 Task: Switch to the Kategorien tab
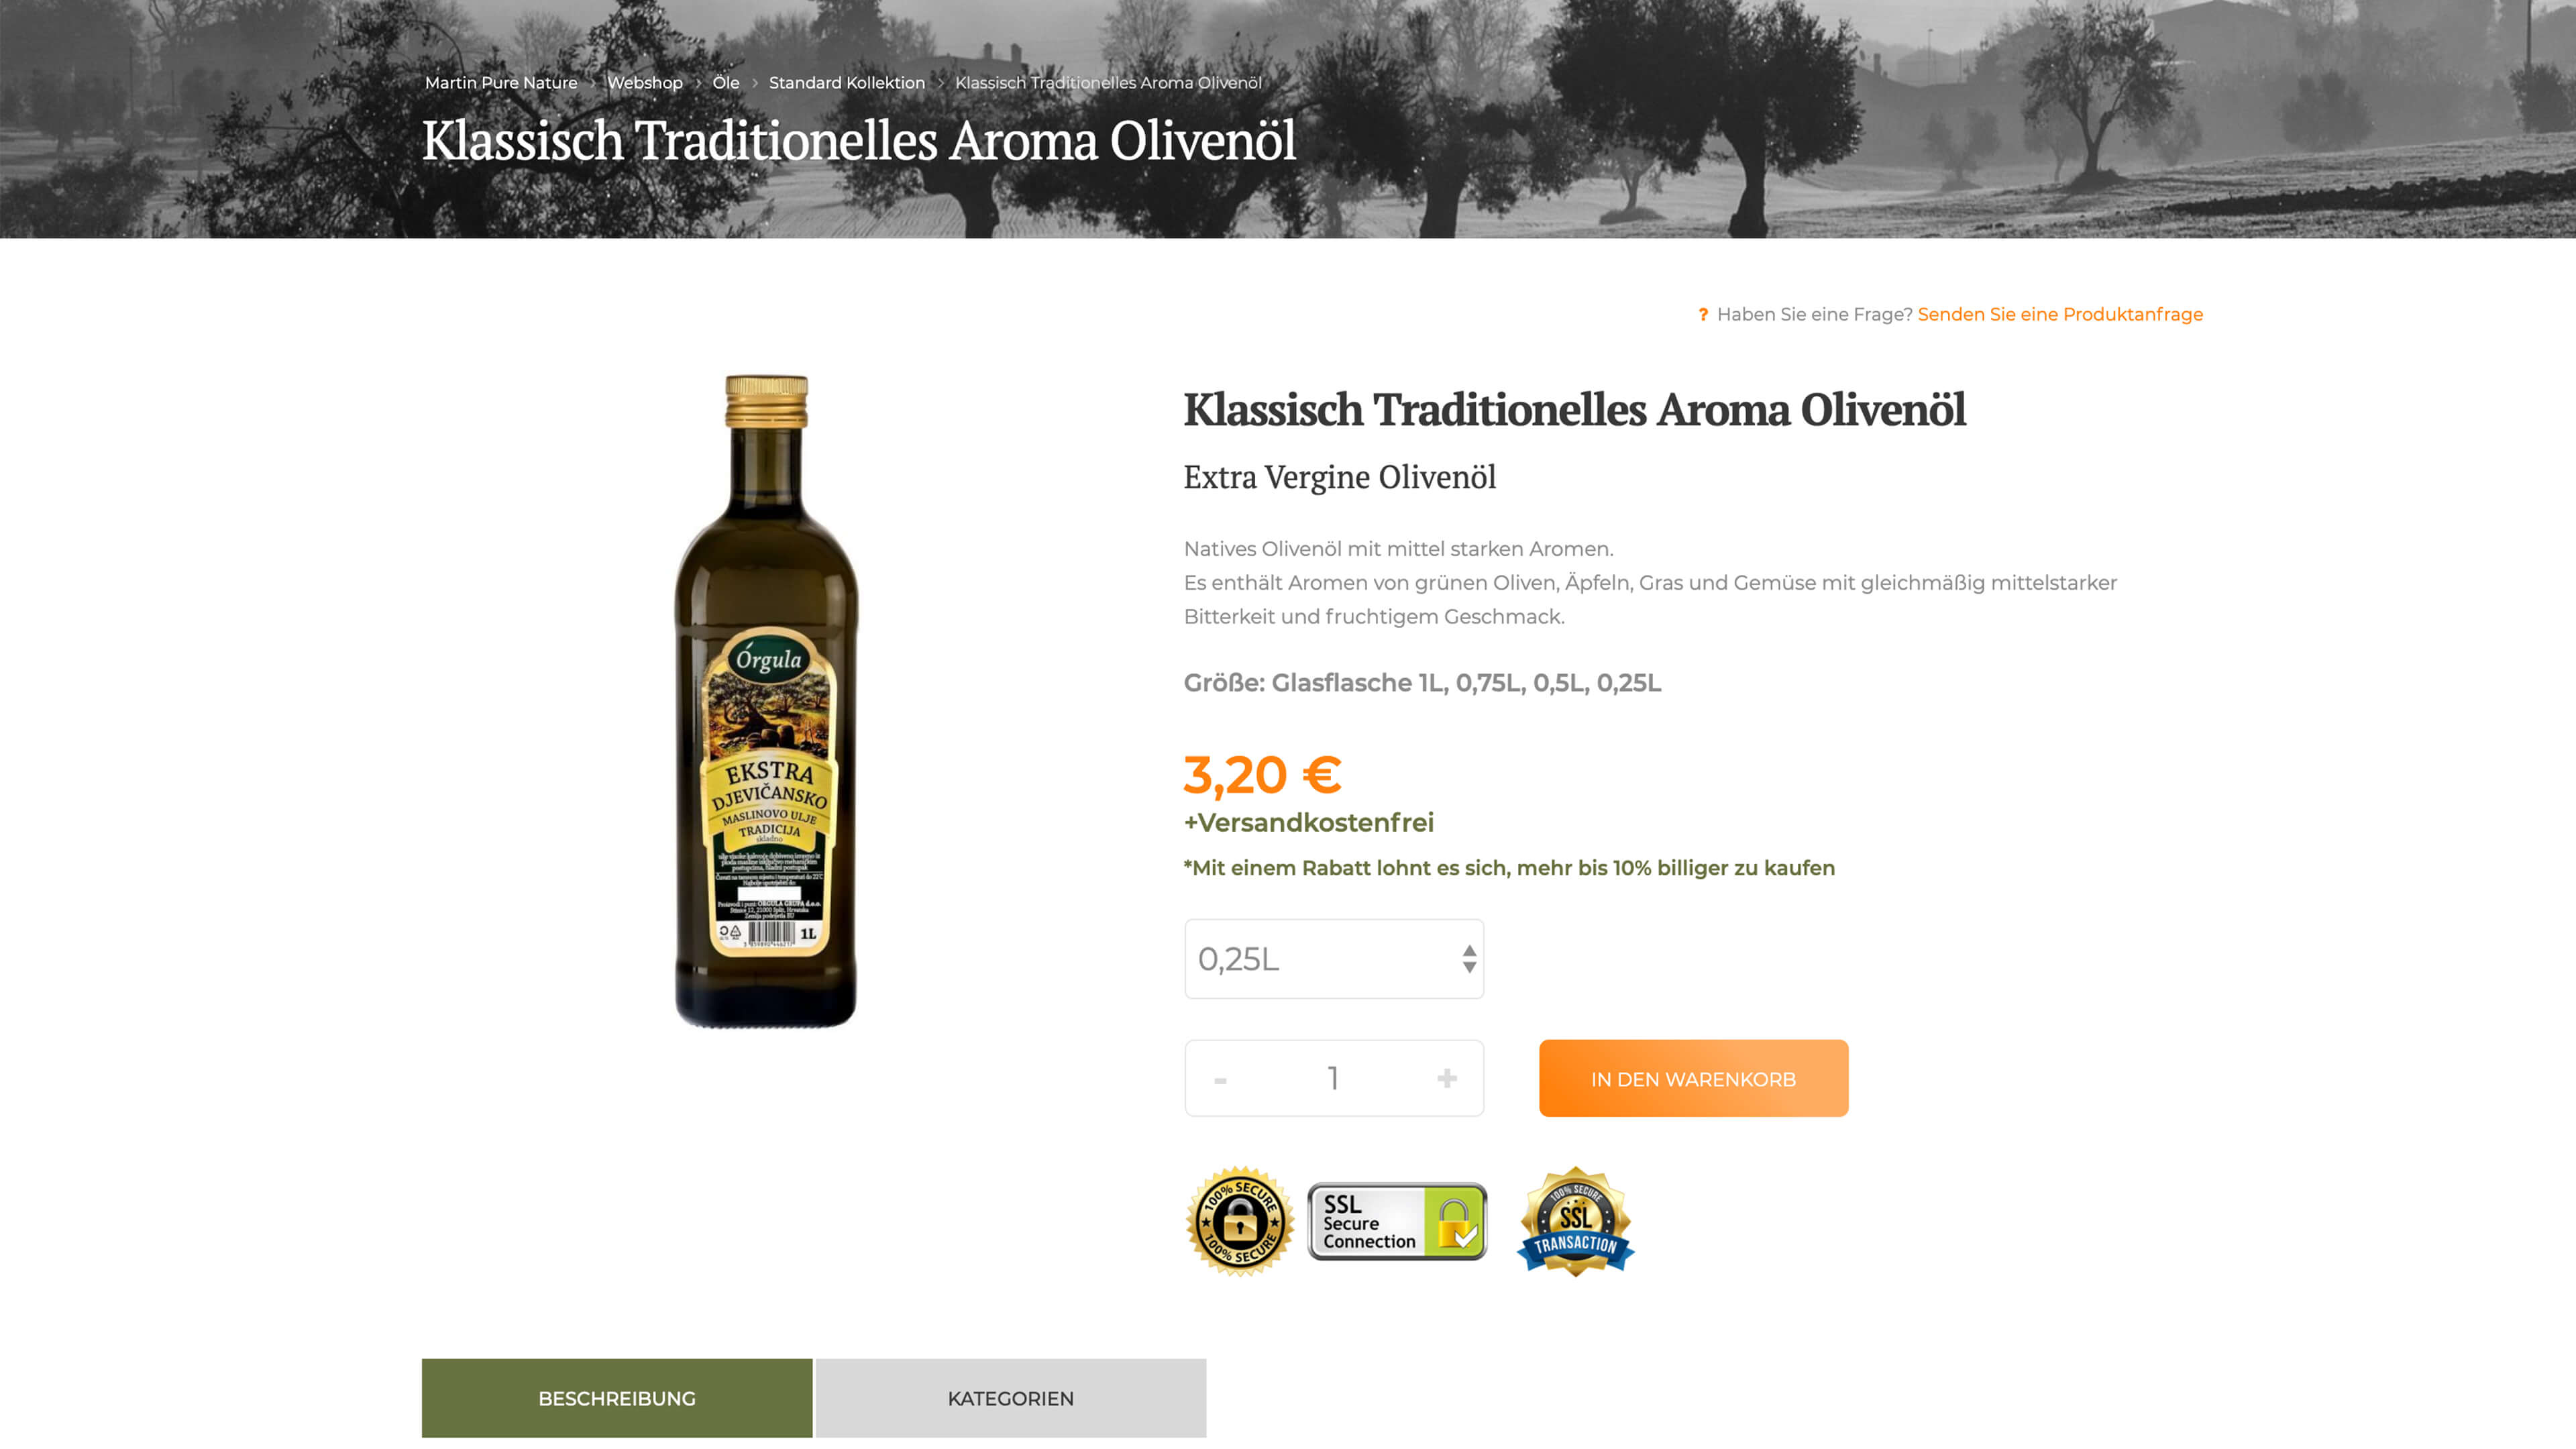(x=1010, y=1398)
